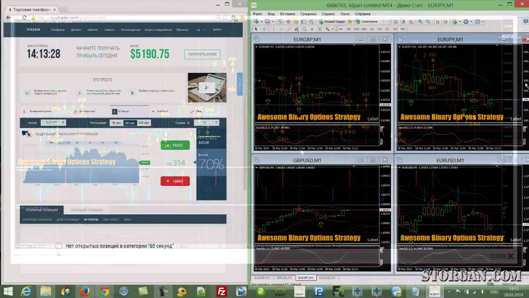529x298 pixels.
Task: Enable chart auto scroll icon
Action: (438, 22)
